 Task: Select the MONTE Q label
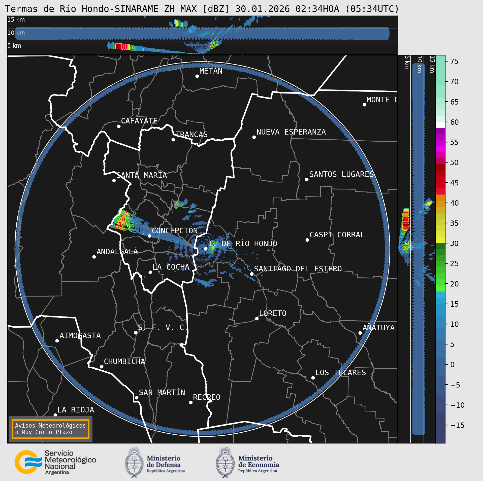click(x=381, y=100)
